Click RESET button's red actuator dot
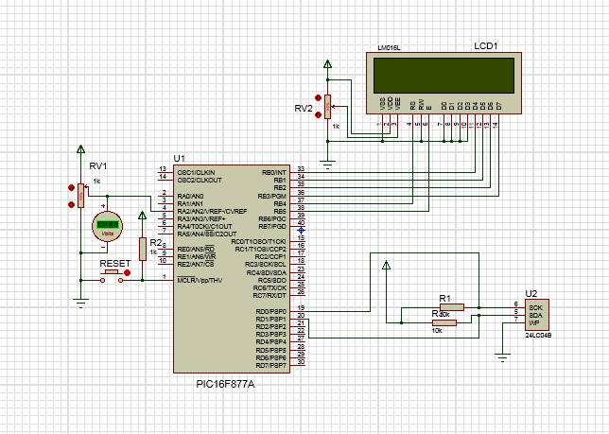The height and width of the screenshot is (434, 609). point(127,272)
